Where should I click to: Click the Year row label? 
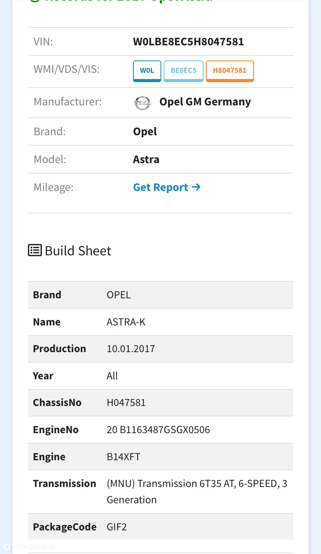click(x=43, y=376)
